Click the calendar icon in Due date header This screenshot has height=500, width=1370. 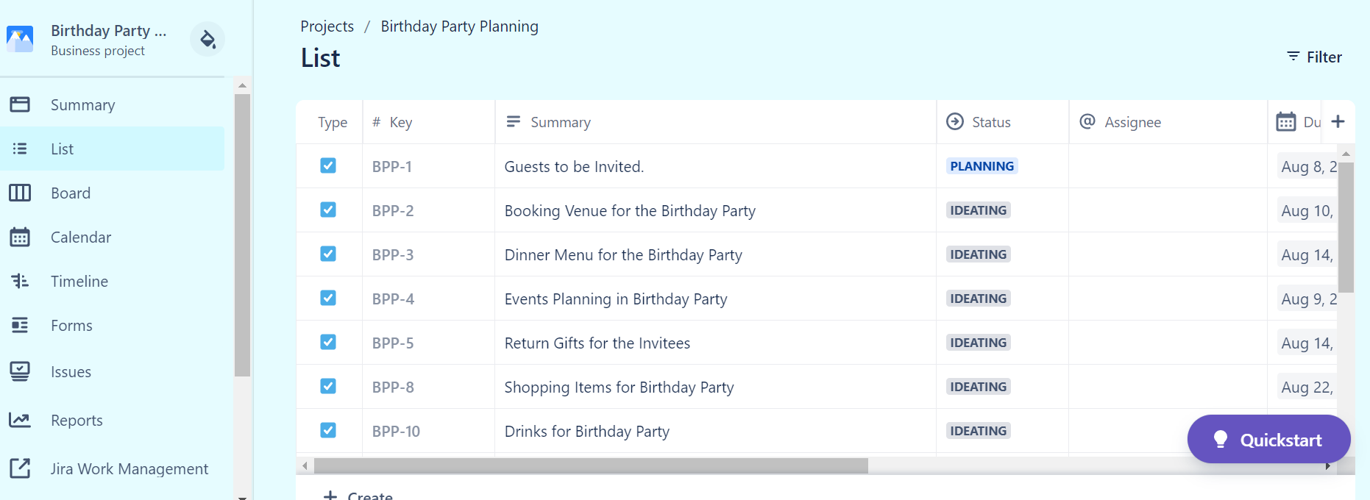tap(1286, 121)
